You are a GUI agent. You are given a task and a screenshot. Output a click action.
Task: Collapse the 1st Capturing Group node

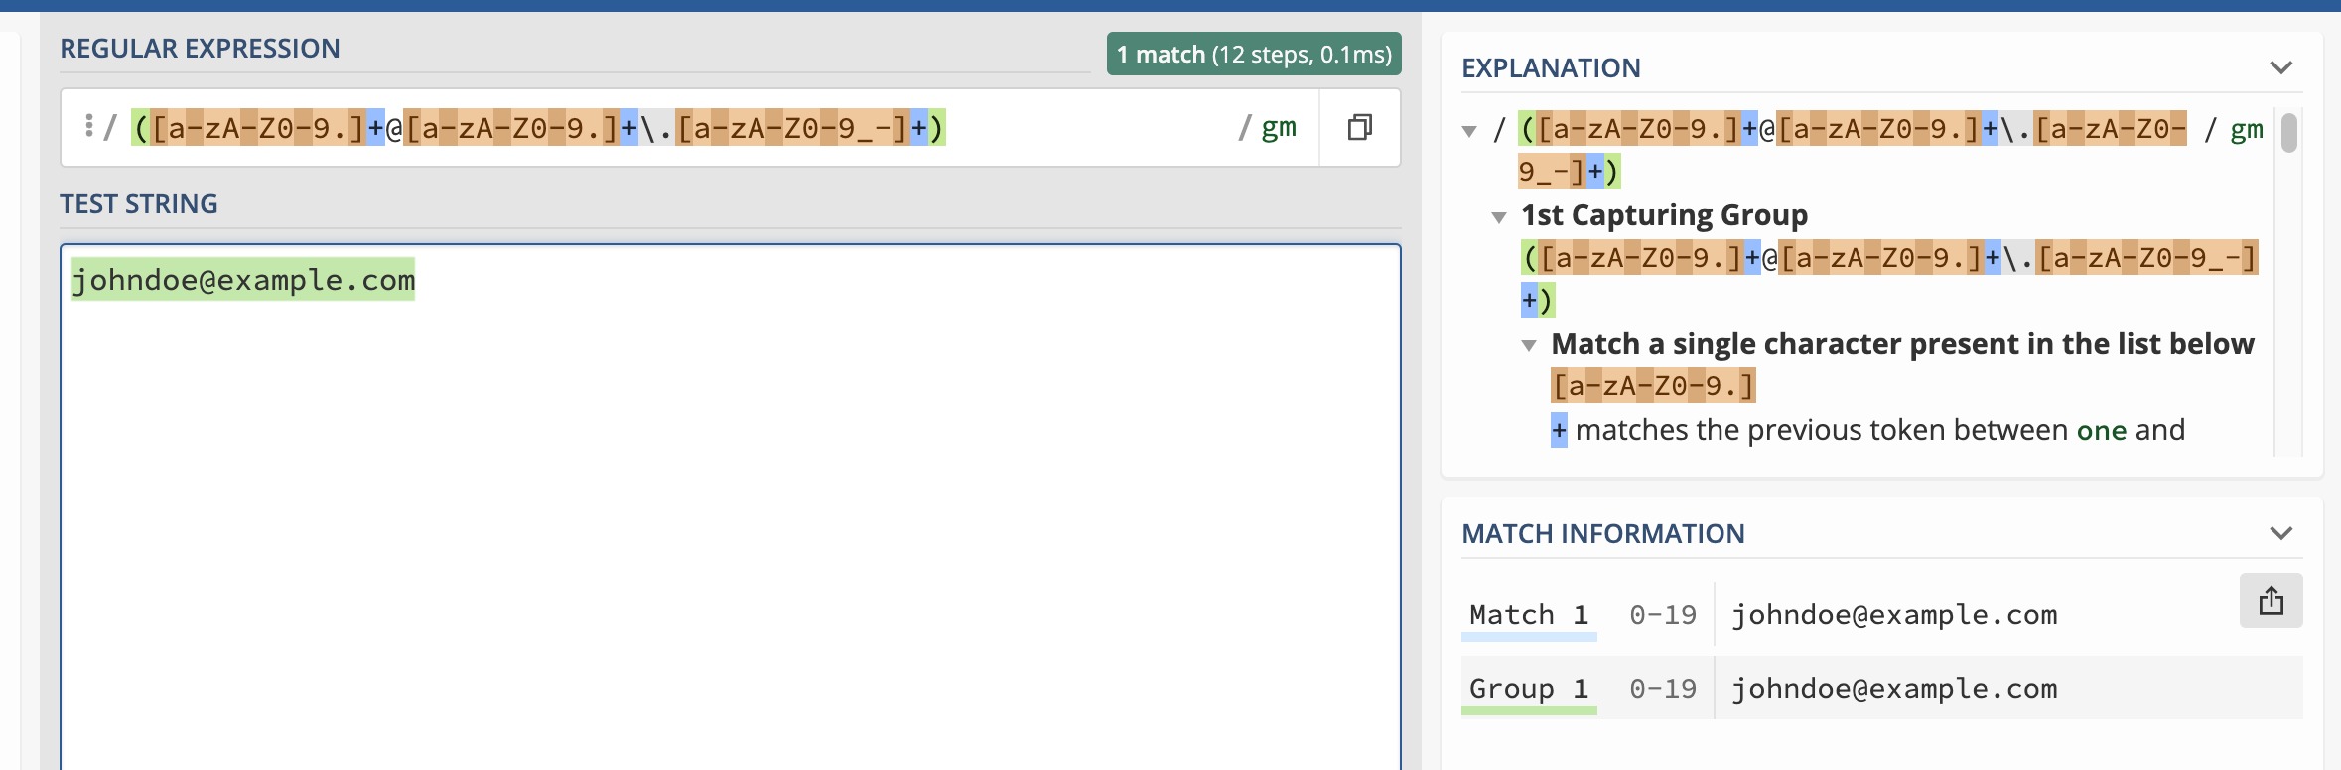click(x=1499, y=217)
